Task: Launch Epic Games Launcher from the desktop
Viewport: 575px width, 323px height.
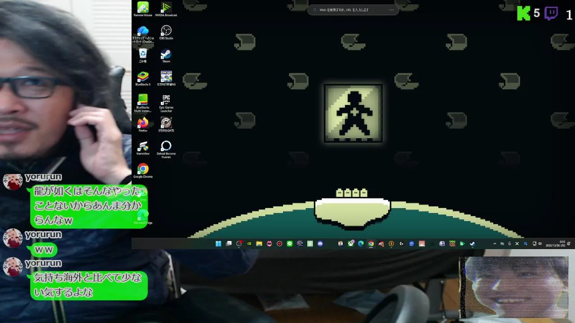Action: point(166,103)
